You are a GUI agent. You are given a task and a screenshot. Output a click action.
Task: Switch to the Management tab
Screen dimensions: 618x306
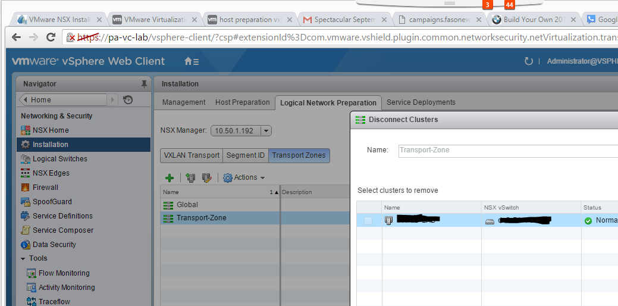pos(184,102)
